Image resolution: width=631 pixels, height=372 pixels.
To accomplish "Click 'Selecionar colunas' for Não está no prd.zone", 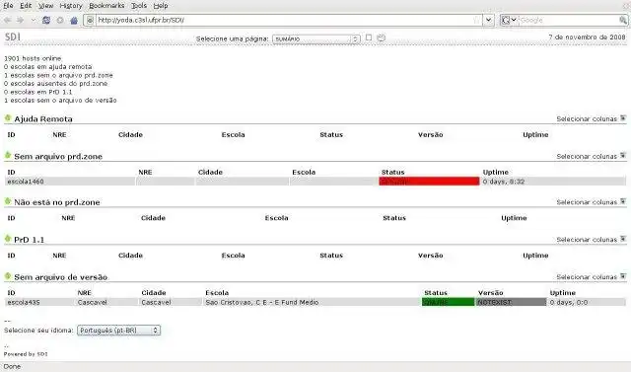I will 587,202.
